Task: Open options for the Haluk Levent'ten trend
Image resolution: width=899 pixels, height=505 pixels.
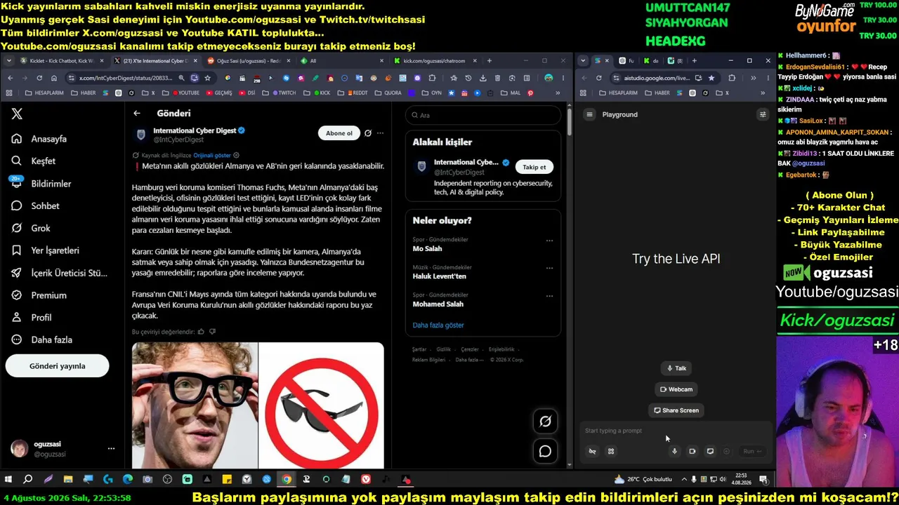Action: click(549, 268)
